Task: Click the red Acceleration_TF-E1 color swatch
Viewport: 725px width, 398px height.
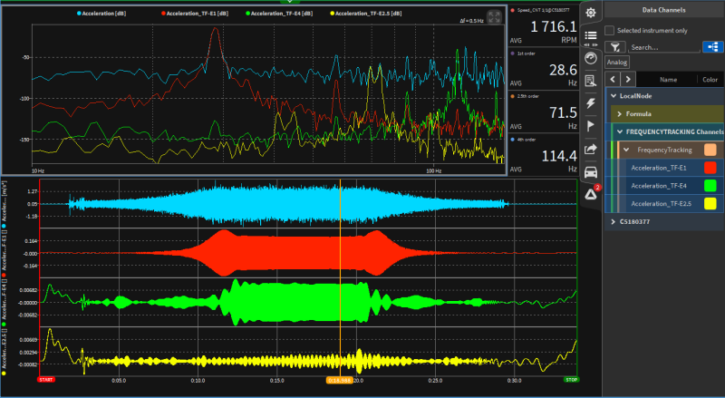Action: pos(710,168)
